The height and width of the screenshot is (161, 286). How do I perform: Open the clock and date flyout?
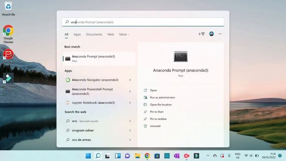click(x=269, y=156)
